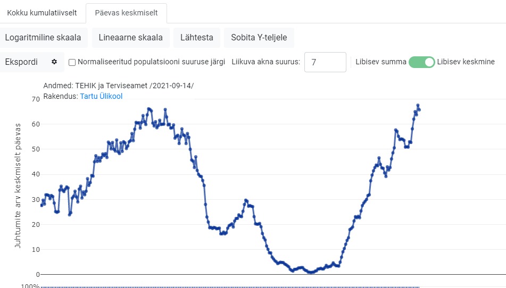Click Sobita Y-teljele button
This screenshot has height=288, width=506.
tap(259, 37)
